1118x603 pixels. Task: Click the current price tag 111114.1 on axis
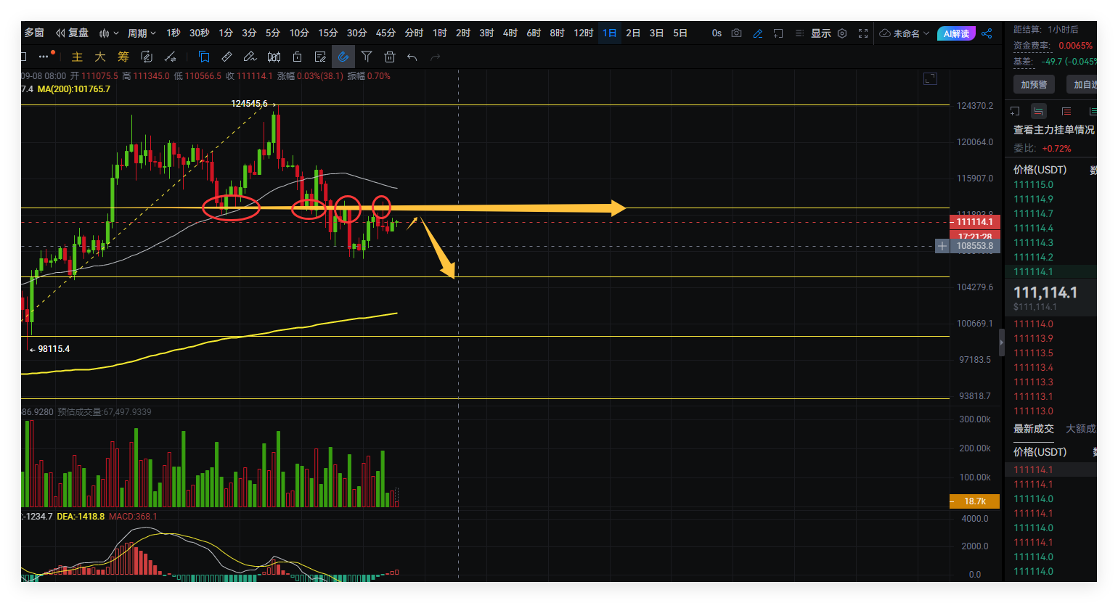click(x=975, y=222)
